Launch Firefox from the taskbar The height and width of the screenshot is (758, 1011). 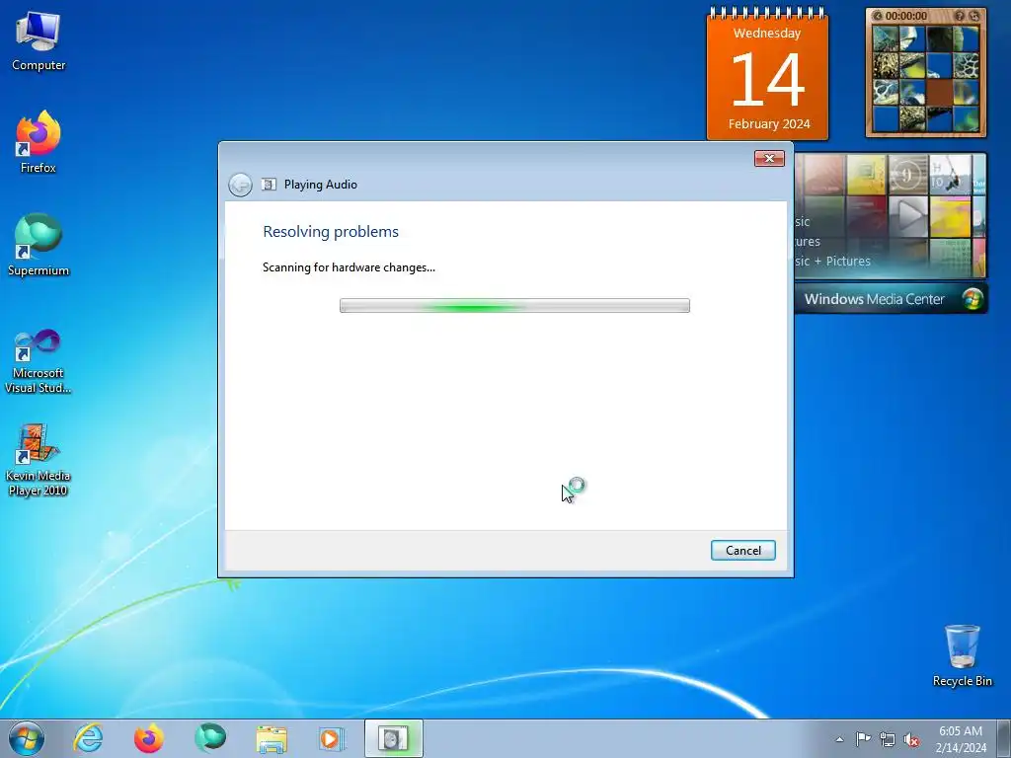click(149, 738)
